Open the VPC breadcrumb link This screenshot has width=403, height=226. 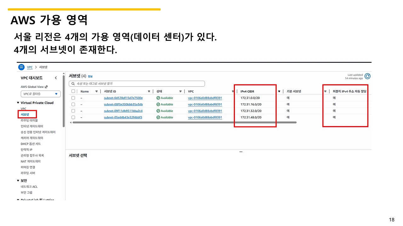pyautogui.click(x=30, y=67)
